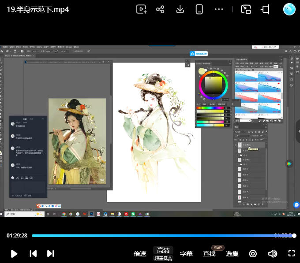This screenshot has height=263, width=300.
Task: Skip to the next video
Action: [50, 254]
